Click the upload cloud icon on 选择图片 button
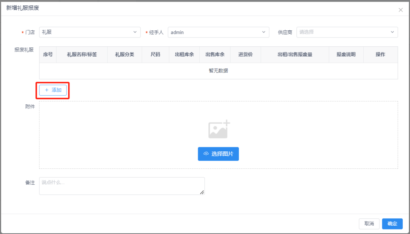This screenshot has height=234, width=410. (x=205, y=154)
